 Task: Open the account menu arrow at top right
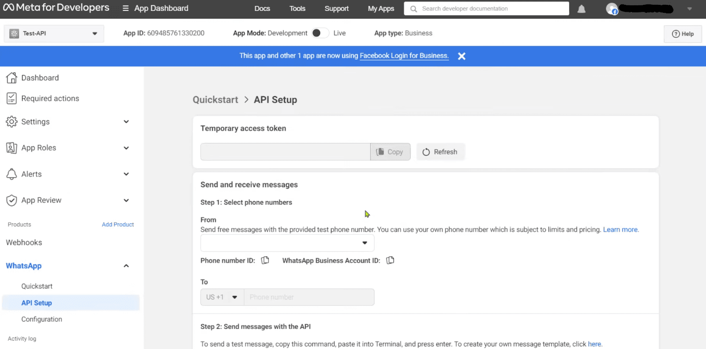click(690, 9)
